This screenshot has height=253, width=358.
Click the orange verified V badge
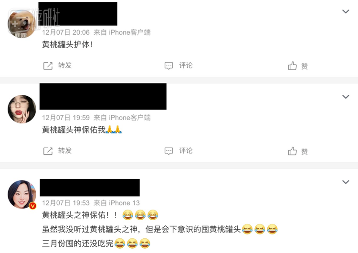[x=32, y=206]
